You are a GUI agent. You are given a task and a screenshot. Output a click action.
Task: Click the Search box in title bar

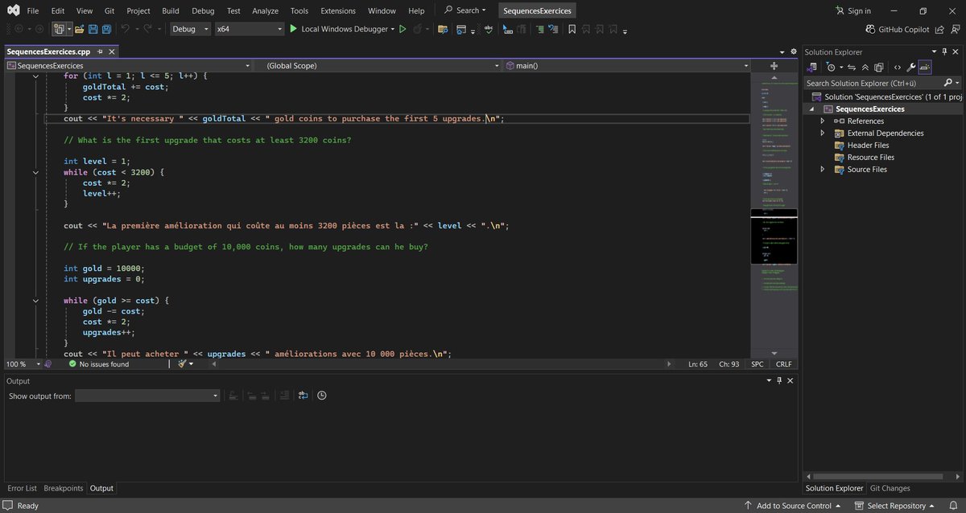(x=465, y=11)
